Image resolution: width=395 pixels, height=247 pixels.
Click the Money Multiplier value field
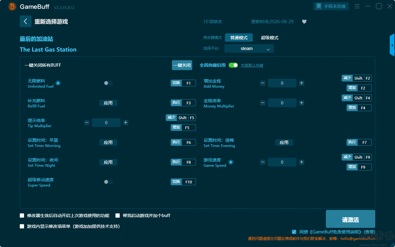[x=282, y=103]
